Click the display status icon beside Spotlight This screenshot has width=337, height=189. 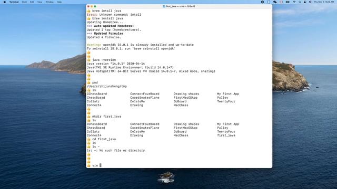(305, 2)
